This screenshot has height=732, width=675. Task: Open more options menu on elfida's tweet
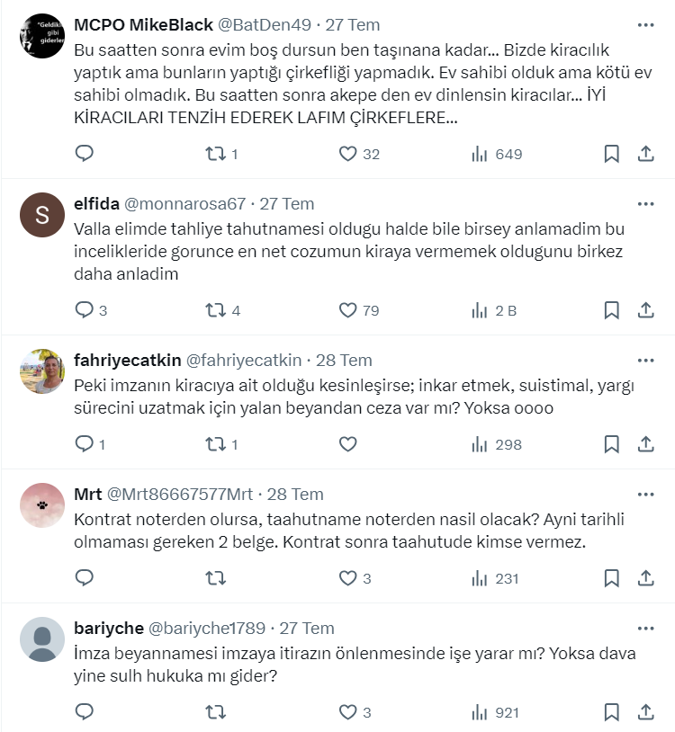(645, 204)
